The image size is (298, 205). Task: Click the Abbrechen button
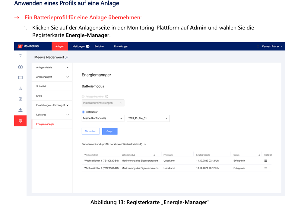[90, 131]
